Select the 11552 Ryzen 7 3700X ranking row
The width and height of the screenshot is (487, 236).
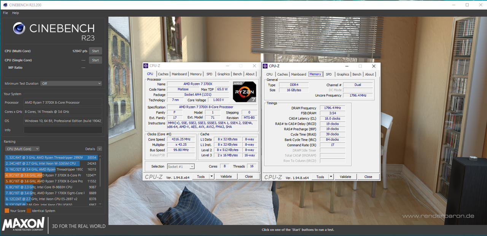pos(51,181)
